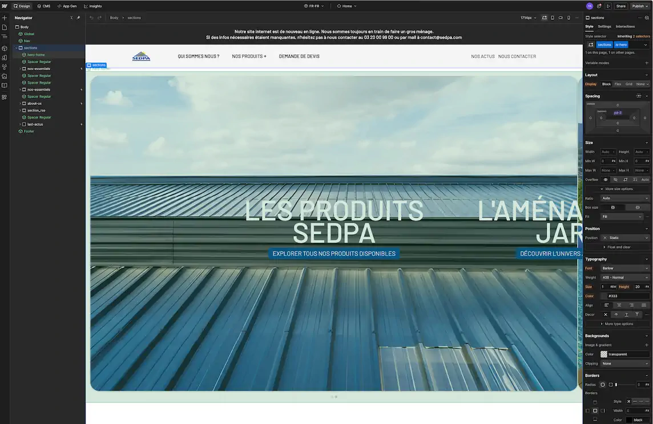Screen dimensions: 653x424
Task: Open the Clipping dropdown showing None
Action: (x=624, y=364)
